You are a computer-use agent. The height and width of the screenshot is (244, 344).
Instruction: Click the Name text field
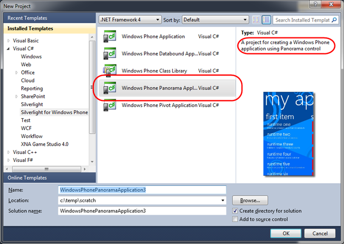[x=142, y=190]
